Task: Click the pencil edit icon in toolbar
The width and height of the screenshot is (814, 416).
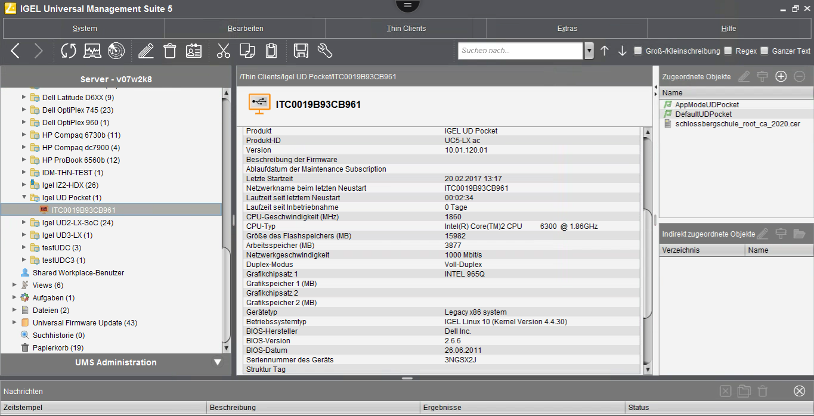Action: point(146,51)
